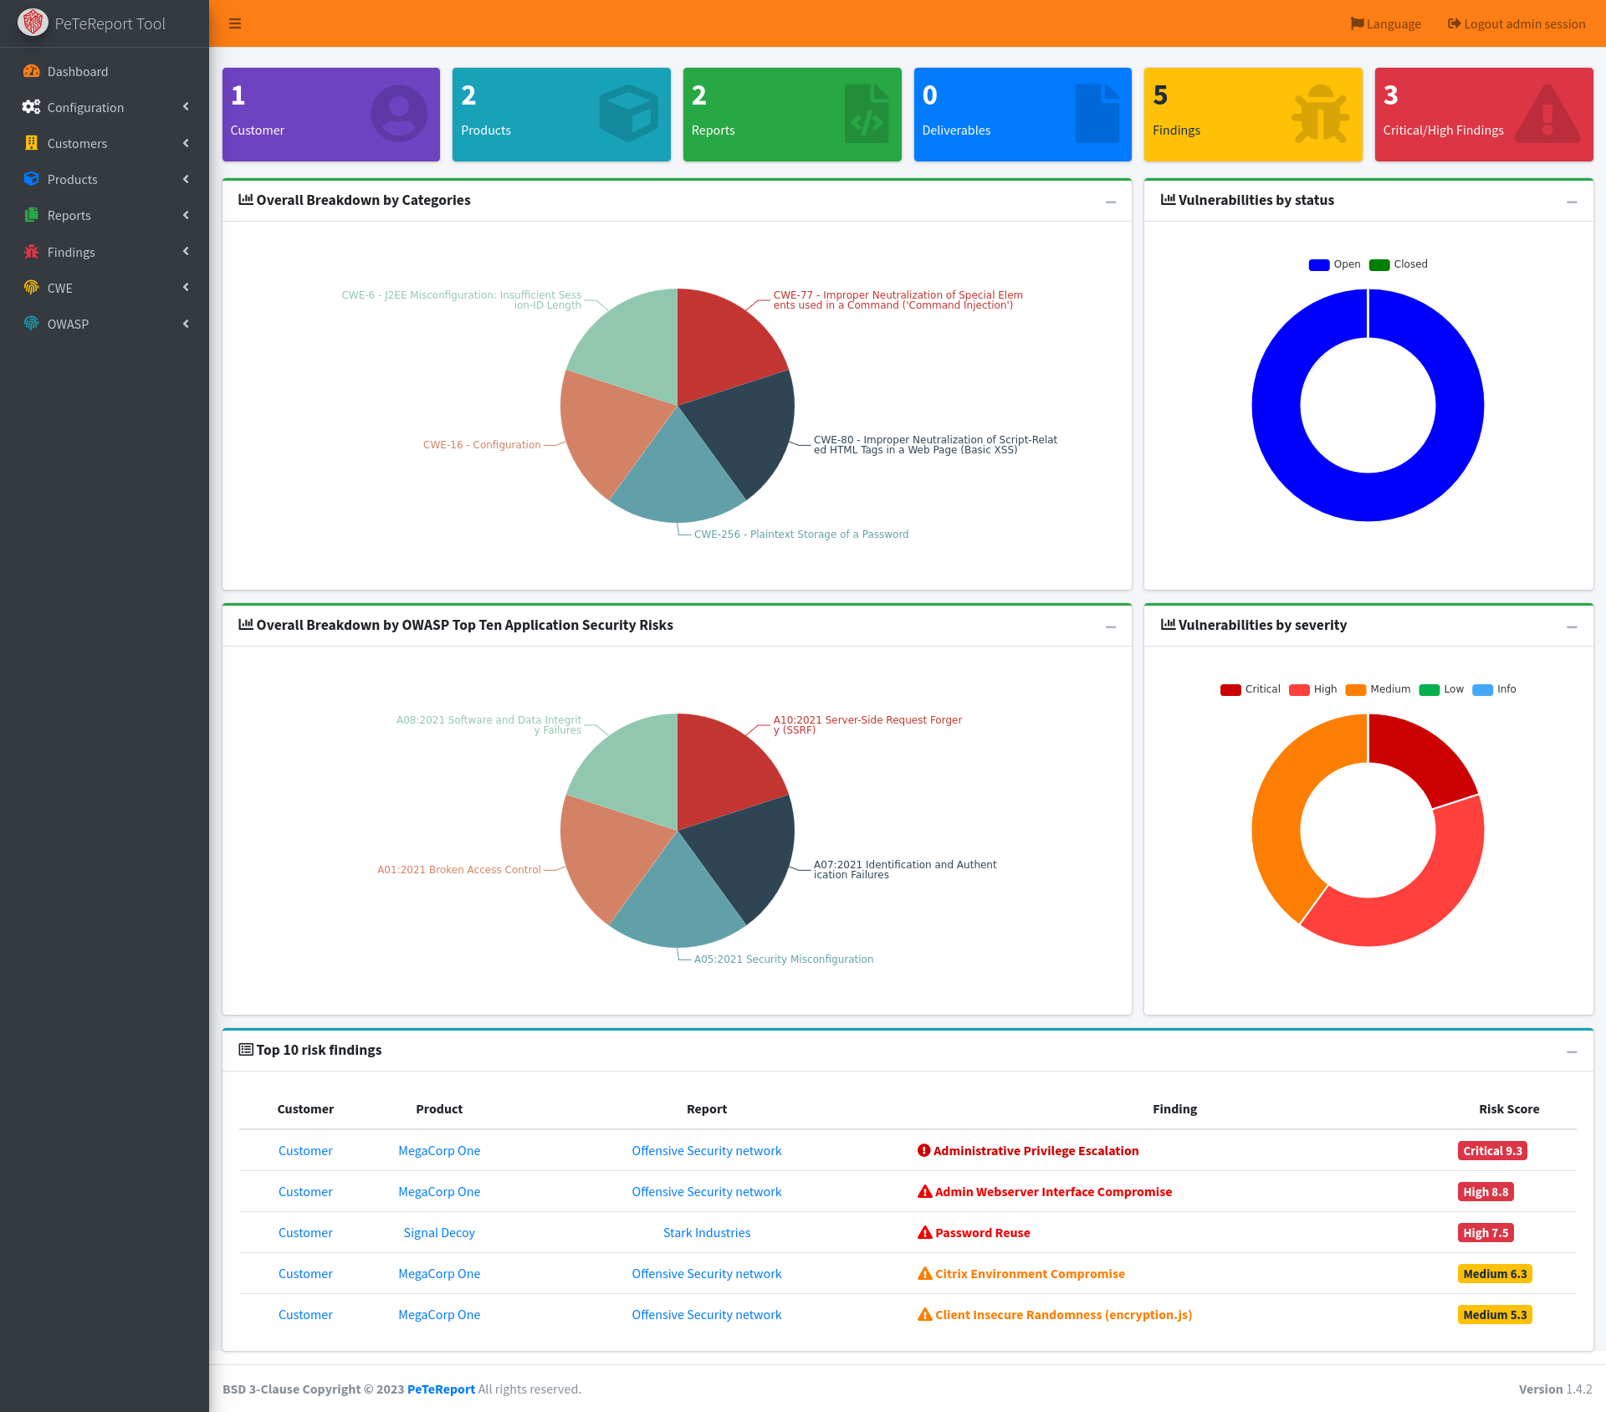Open the Administrative Privilege Escalation finding
This screenshot has height=1412, width=1606.
coord(1036,1150)
